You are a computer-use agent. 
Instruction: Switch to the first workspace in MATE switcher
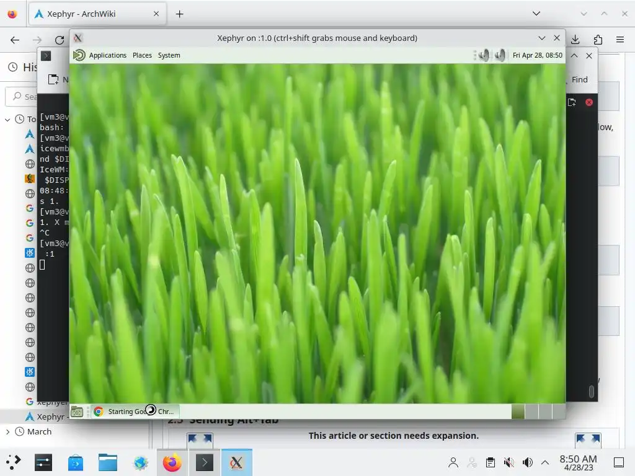(518, 412)
